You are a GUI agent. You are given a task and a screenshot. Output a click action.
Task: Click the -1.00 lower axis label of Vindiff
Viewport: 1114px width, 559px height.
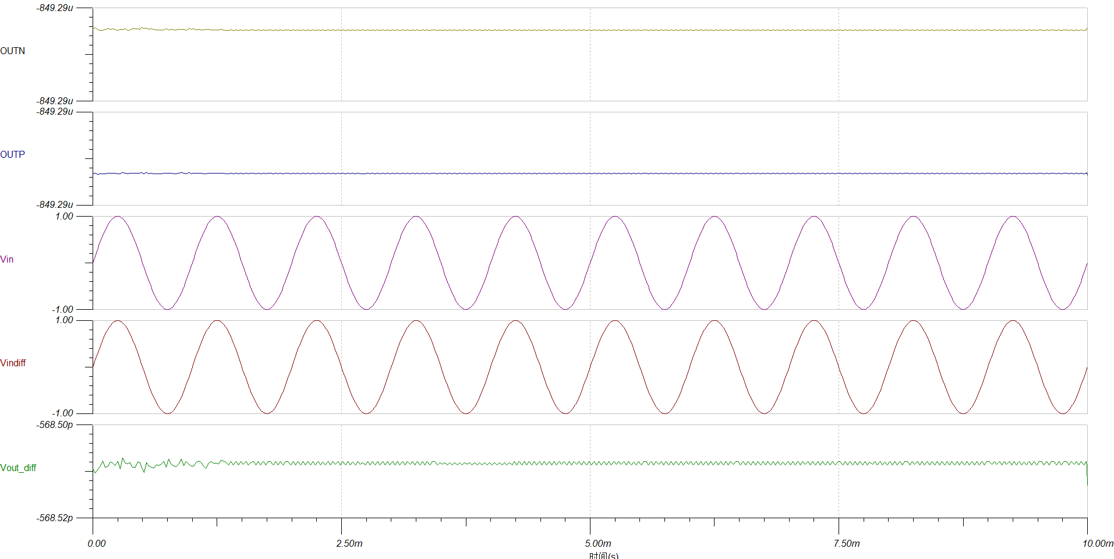(x=62, y=413)
